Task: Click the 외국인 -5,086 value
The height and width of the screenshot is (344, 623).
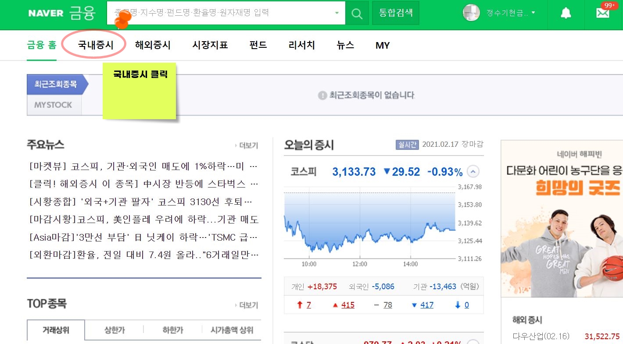Action: [x=383, y=287]
